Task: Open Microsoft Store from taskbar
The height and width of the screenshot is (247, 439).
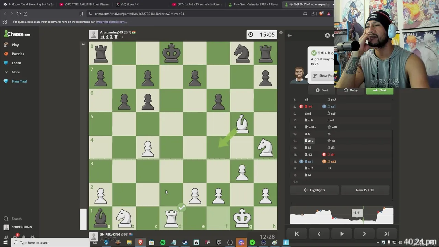Action: tap(151, 243)
